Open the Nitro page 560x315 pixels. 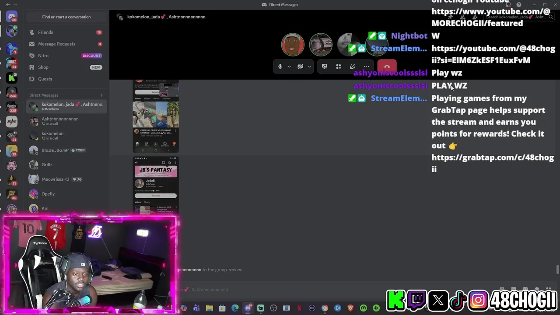66,56
